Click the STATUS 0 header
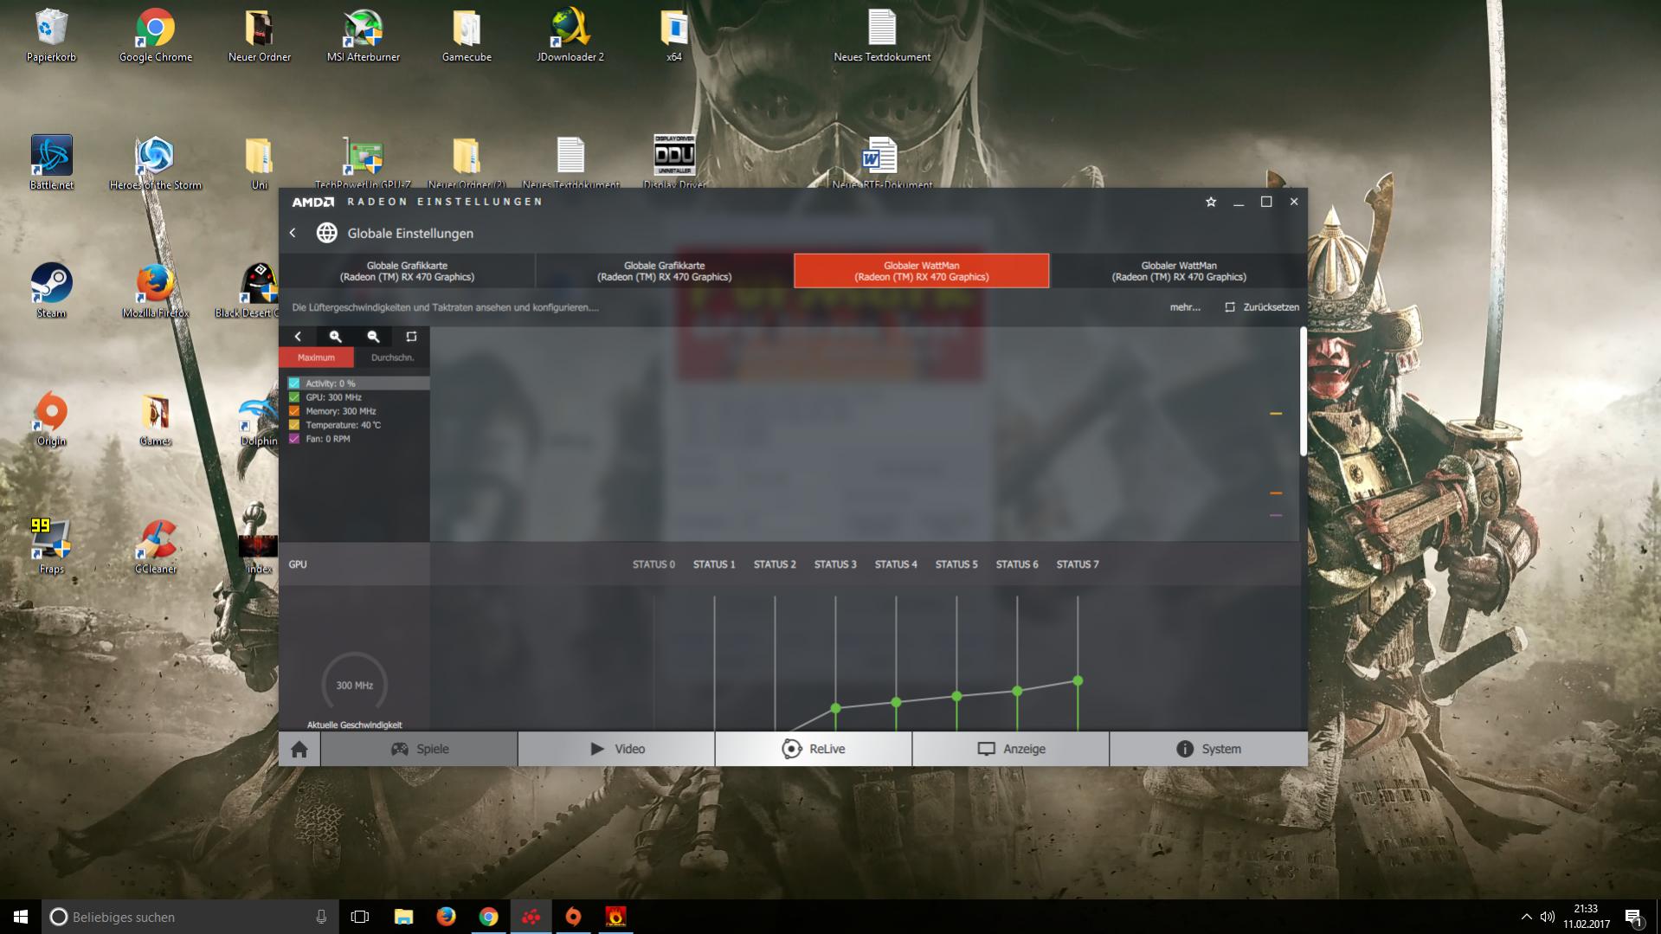The height and width of the screenshot is (934, 1661). coord(653,564)
